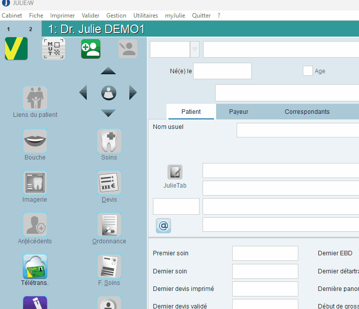Image resolution: width=359 pixels, height=309 pixels.
Task: Open the Ordonnance prescription icon
Action: click(109, 225)
